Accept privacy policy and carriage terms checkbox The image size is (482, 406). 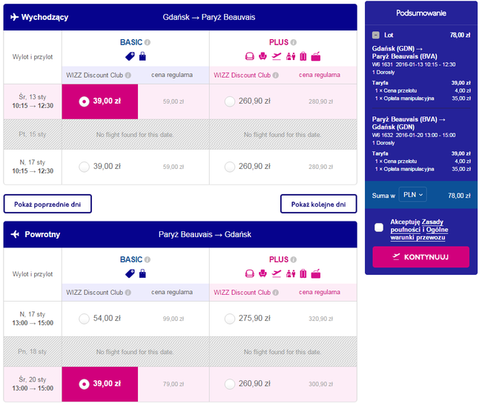[379, 227]
